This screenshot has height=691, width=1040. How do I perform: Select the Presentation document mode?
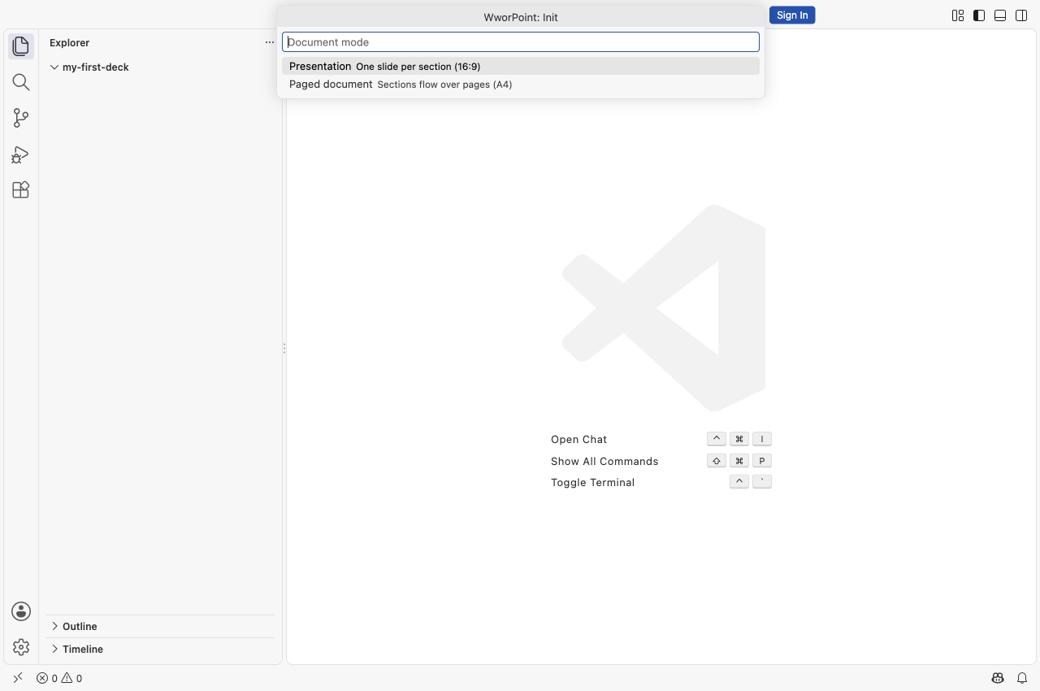coord(521,67)
